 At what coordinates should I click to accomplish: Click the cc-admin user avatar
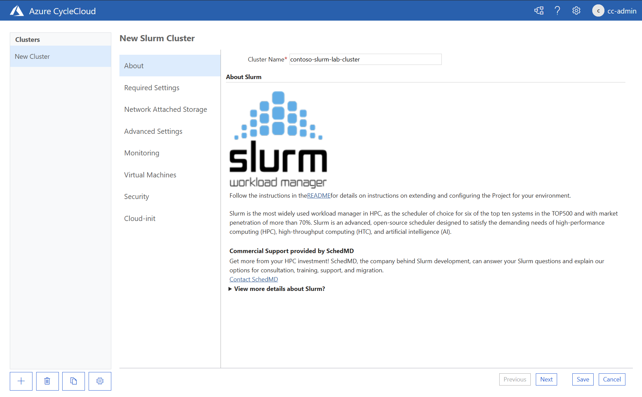pos(598,11)
